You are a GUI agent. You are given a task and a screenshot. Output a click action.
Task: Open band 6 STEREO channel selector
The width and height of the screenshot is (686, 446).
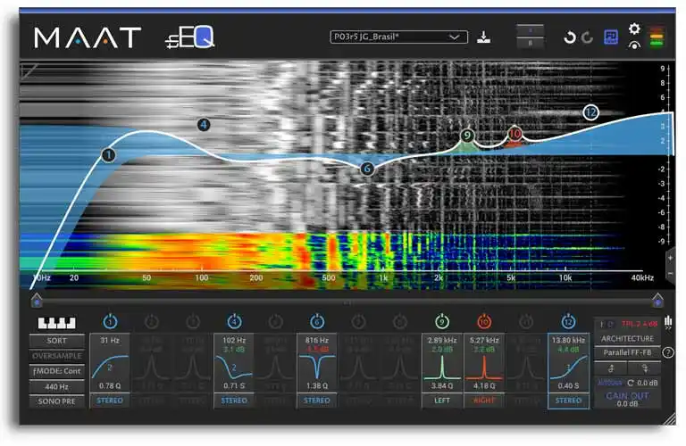317,401
